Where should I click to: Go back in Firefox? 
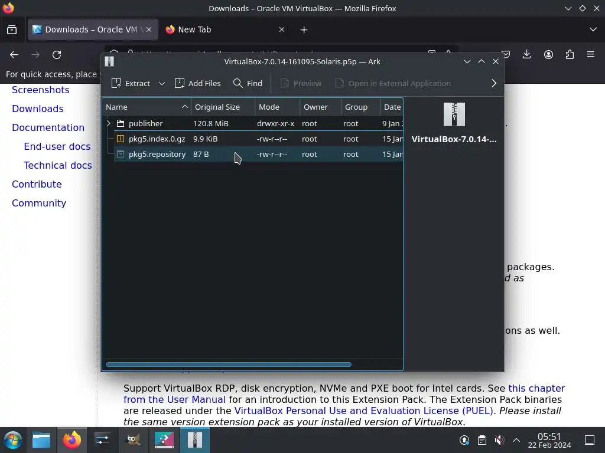point(14,55)
